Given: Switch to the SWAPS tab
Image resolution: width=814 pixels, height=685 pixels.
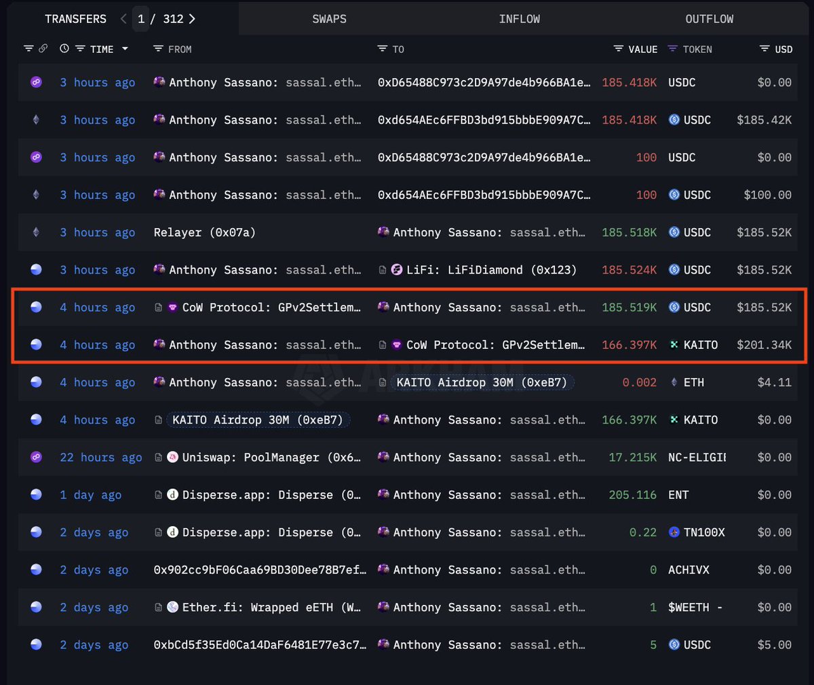Looking at the screenshot, I should click(329, 19).
